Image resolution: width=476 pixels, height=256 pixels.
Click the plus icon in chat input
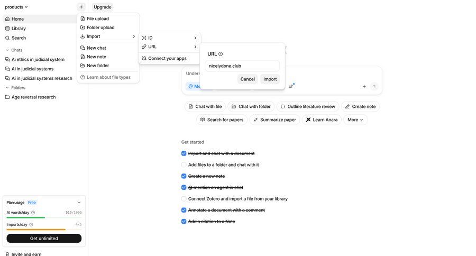pos(364,86)
